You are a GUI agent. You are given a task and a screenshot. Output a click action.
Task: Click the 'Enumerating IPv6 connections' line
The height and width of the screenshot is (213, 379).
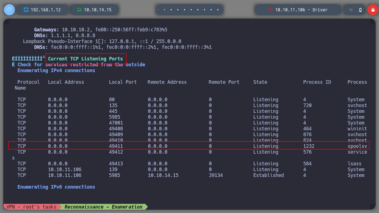tap(56, 187)
